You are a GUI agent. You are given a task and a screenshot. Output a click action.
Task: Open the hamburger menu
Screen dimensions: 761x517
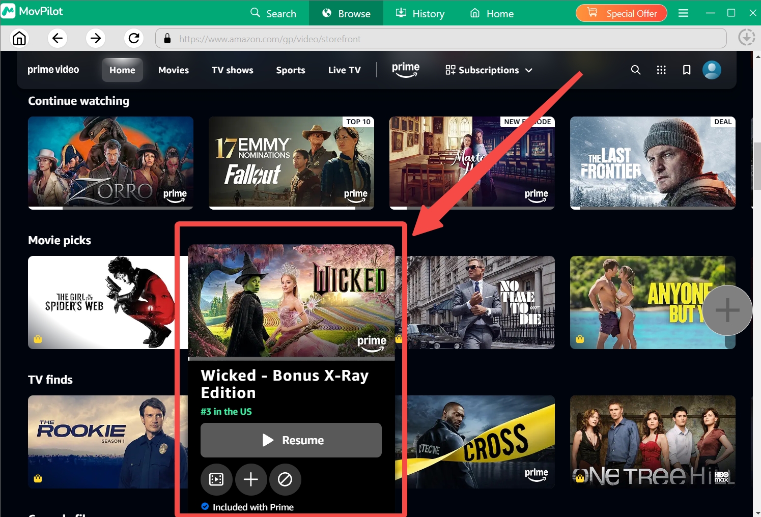tap(683, 13)
